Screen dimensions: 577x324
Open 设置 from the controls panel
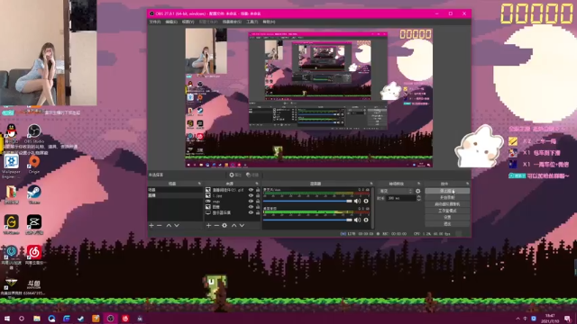[x=447, y=217]
